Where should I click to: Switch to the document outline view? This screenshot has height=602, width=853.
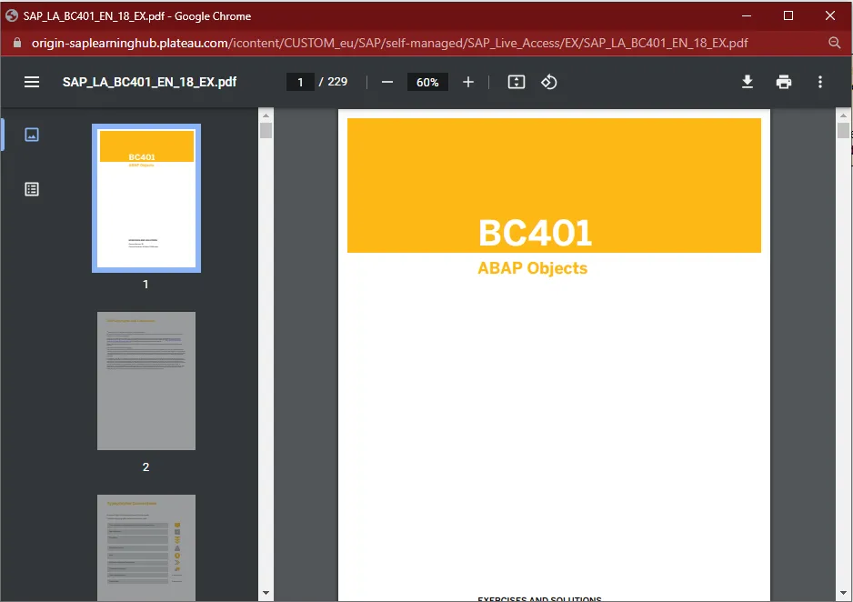click(x=32, y=189)
